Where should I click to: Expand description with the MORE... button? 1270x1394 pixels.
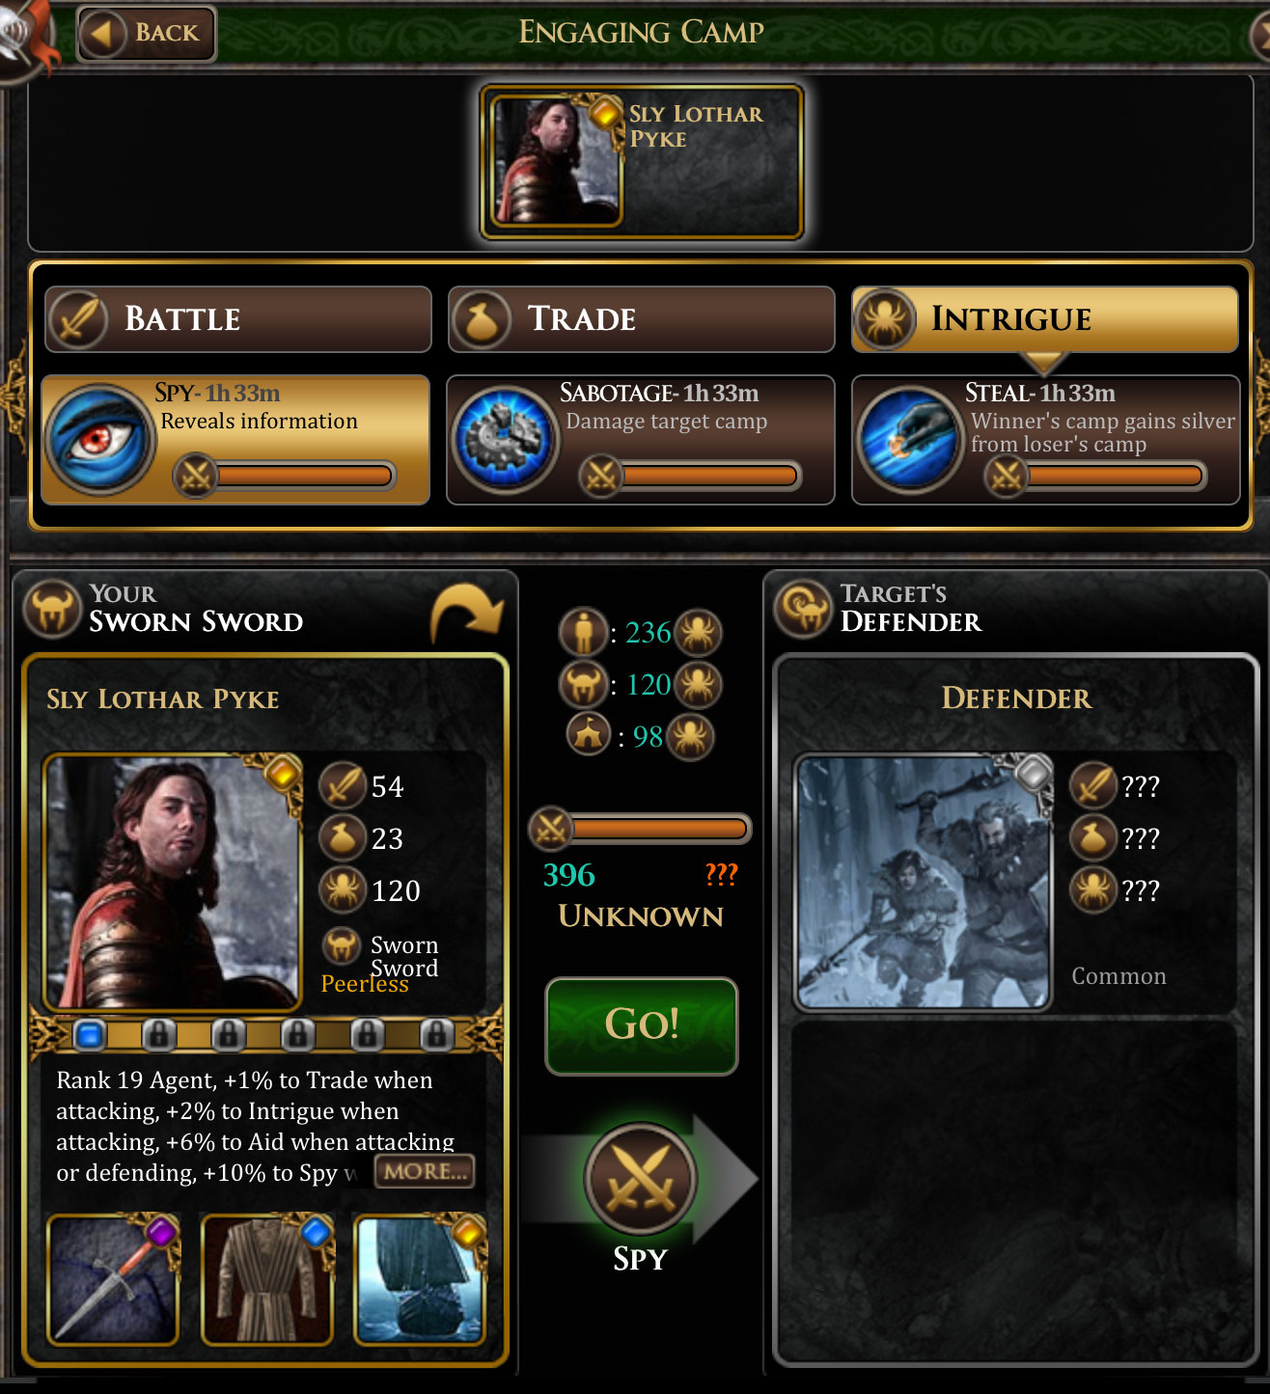425,1171
